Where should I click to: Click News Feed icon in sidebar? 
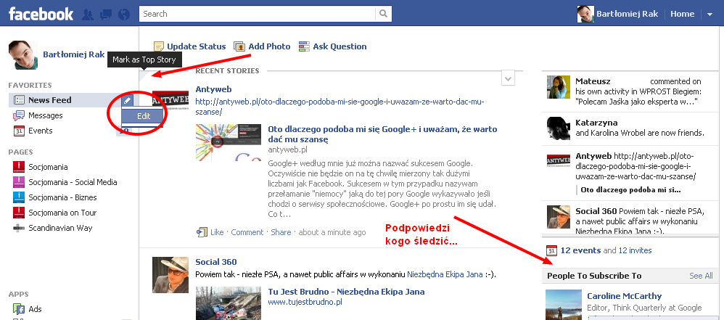(x=19, y=99)
